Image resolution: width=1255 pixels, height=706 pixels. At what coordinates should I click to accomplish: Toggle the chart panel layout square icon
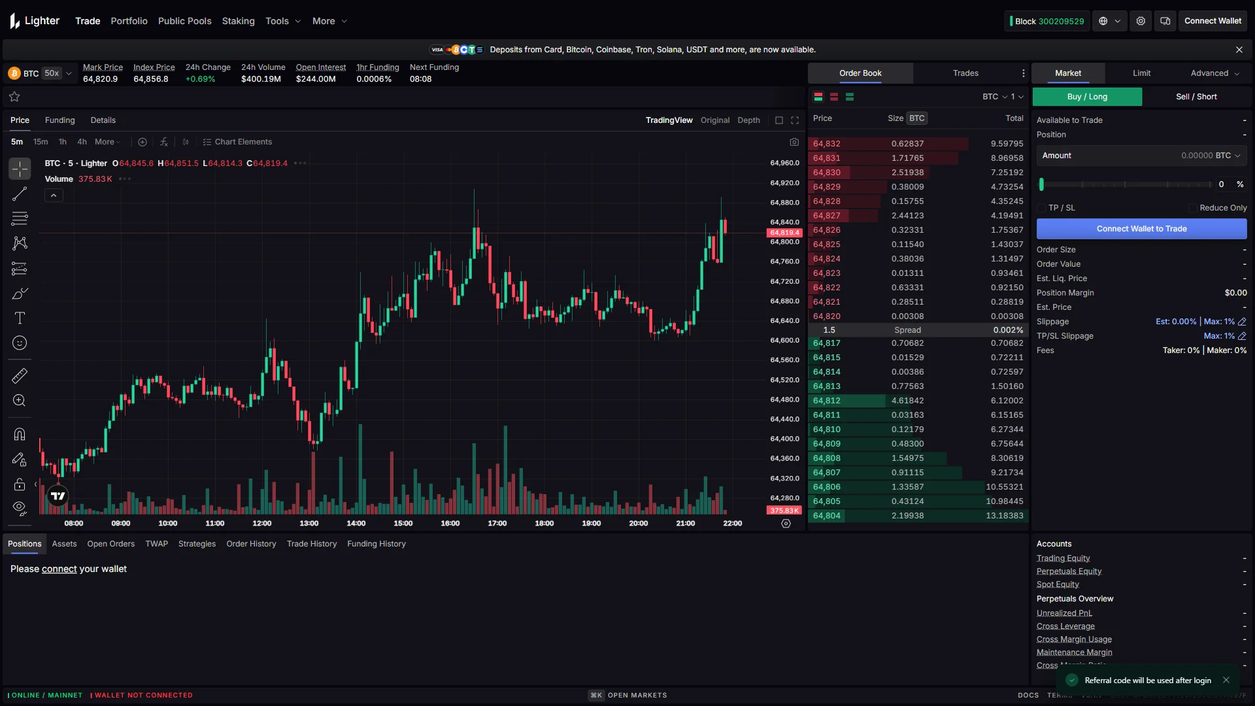coord(779,120)
